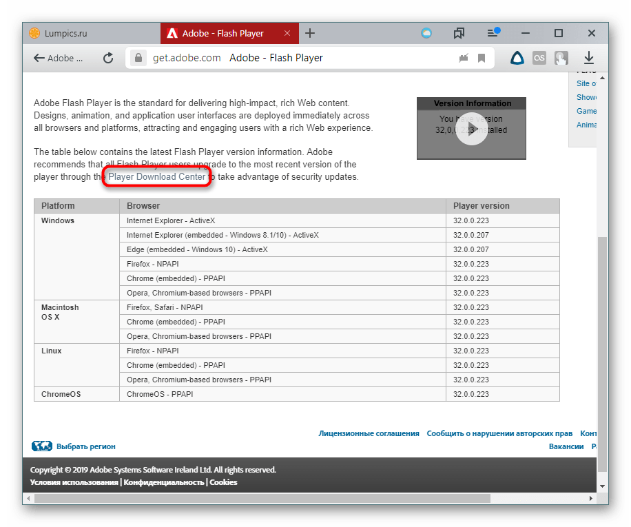Open 'Site o' sidebar link
Screen dimensions: 631x527
pos(586,83)
